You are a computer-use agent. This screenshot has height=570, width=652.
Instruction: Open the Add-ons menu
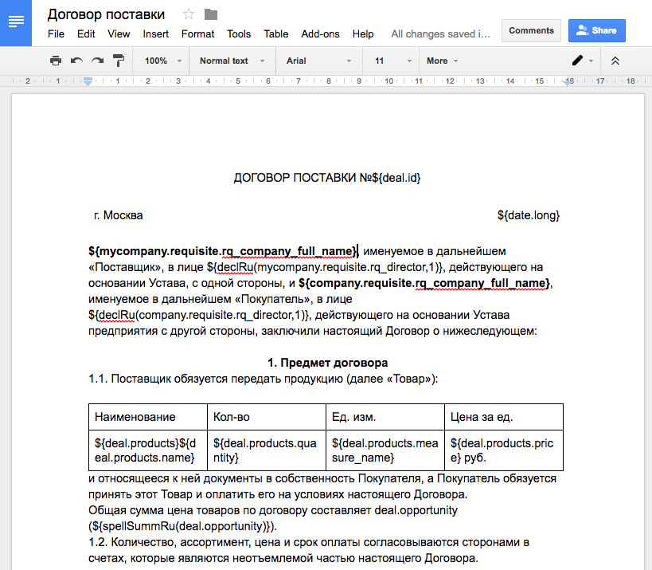(320, 34)
